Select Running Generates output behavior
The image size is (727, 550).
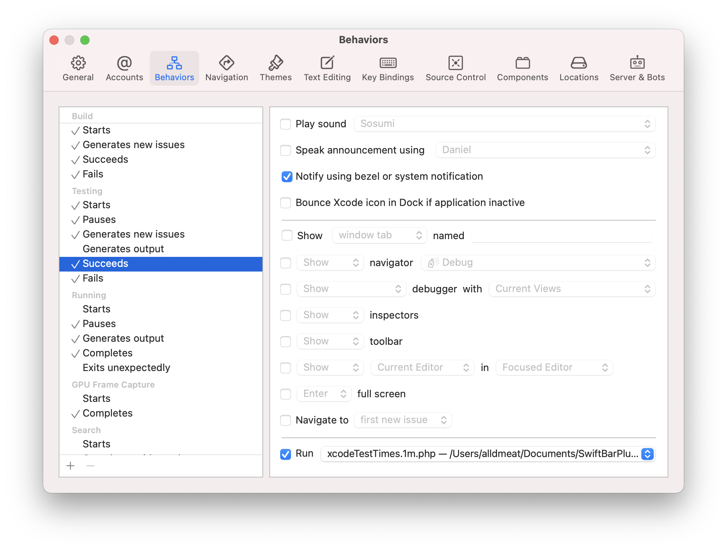pyautogui.click(x=161, y=339)
